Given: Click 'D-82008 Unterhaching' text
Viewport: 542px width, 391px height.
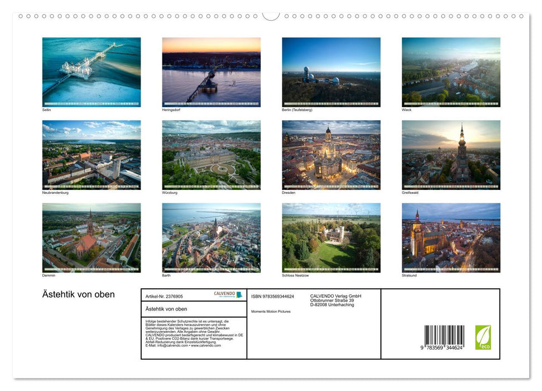Looking at the screenshot, I should (x=332, y=305).
